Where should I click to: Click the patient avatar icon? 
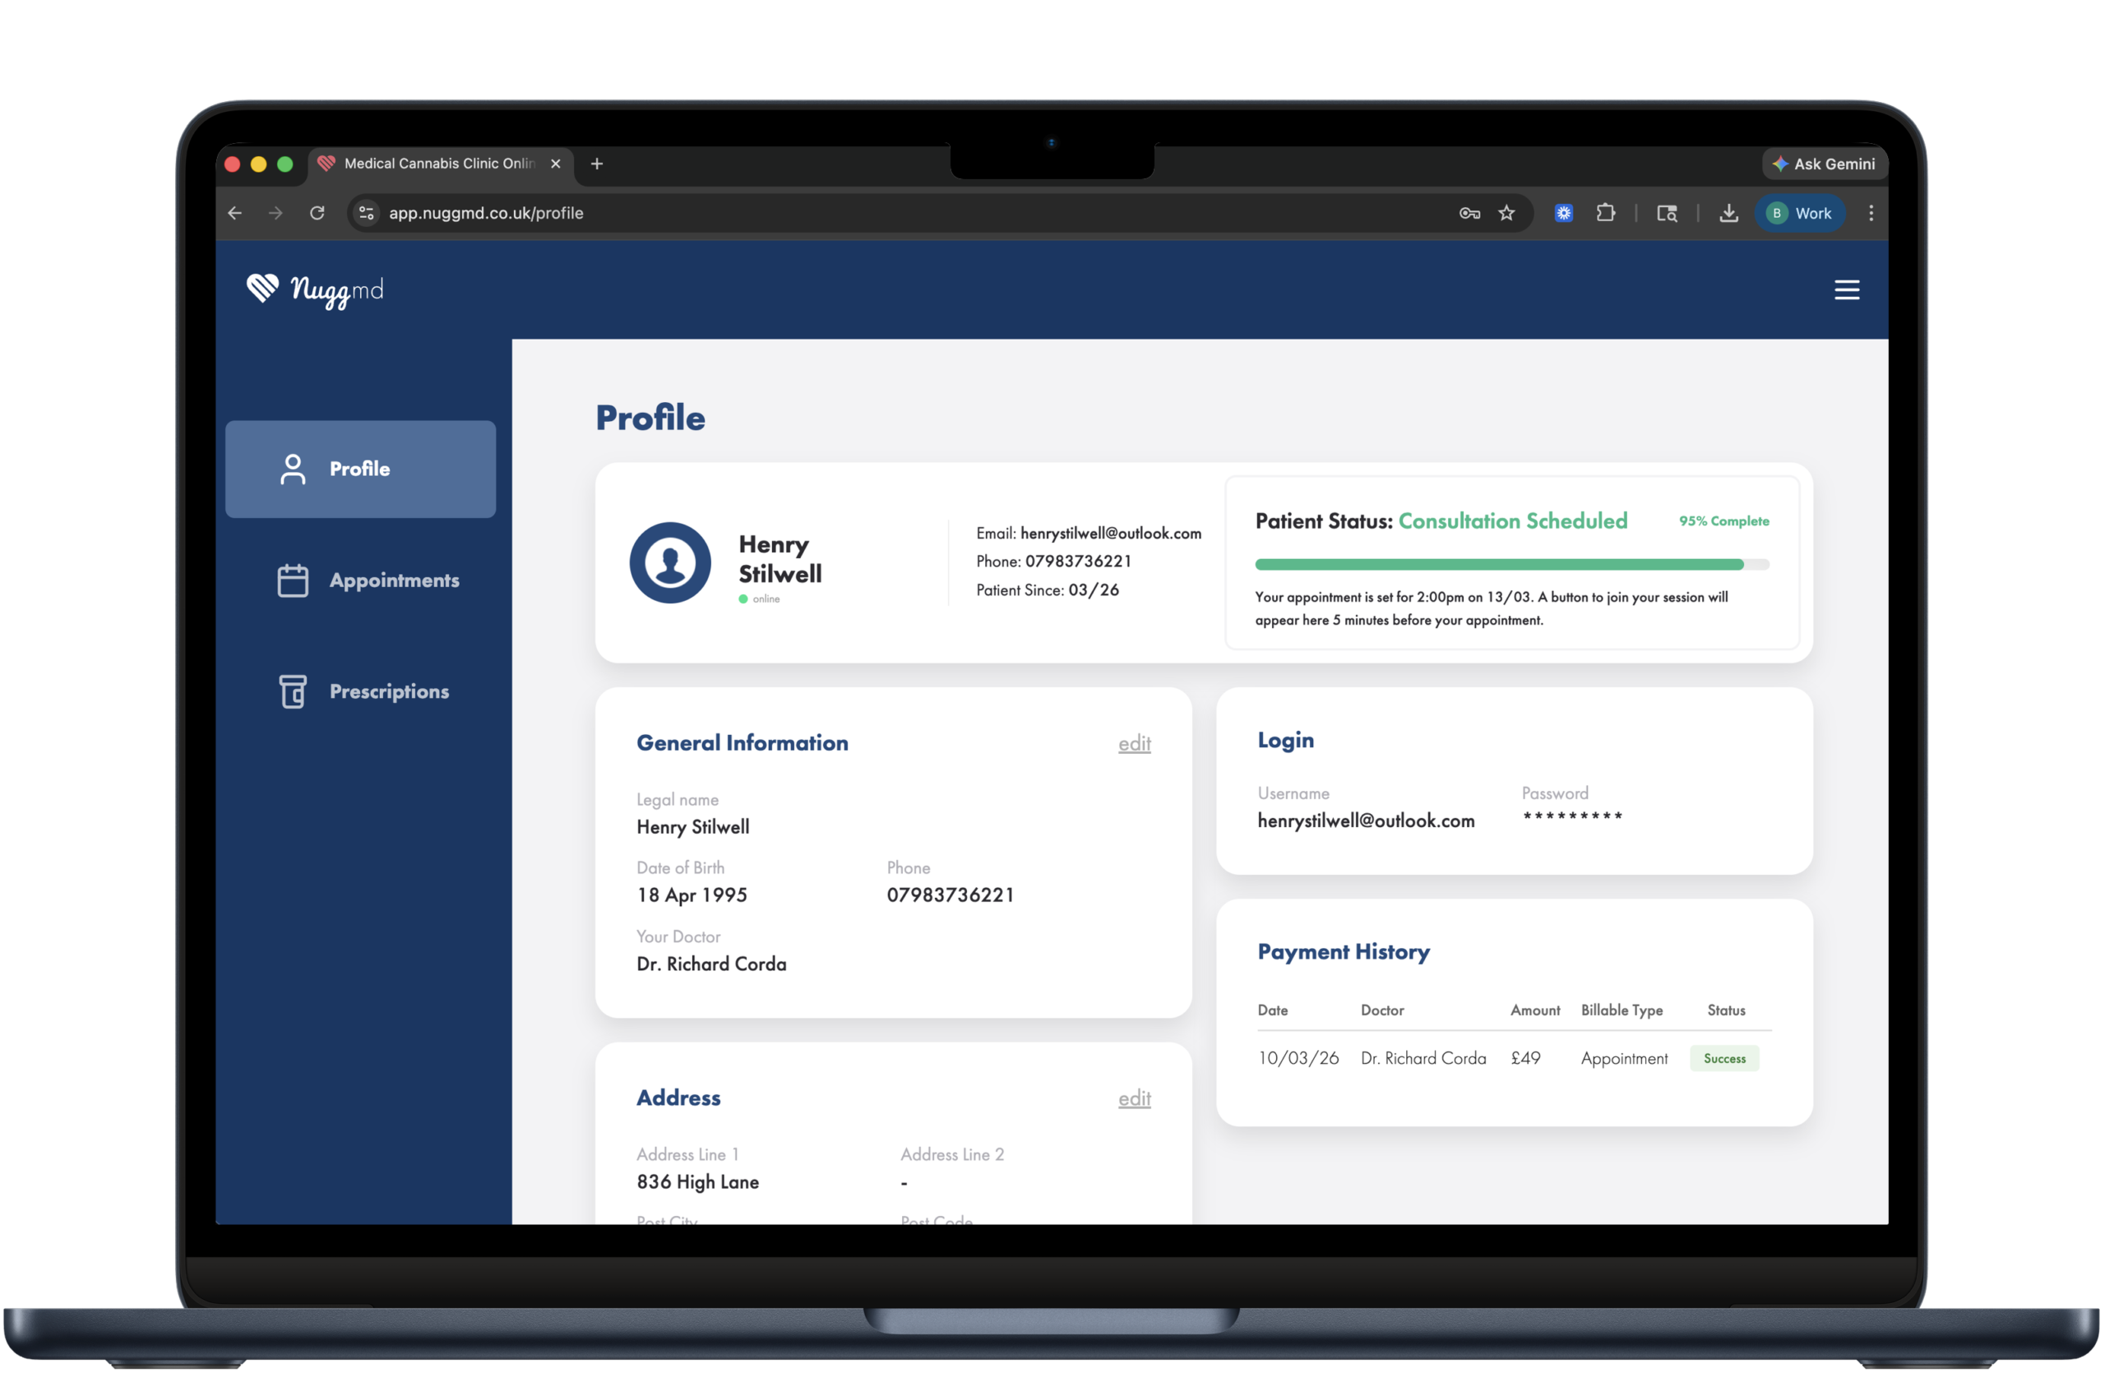[669, 562]
